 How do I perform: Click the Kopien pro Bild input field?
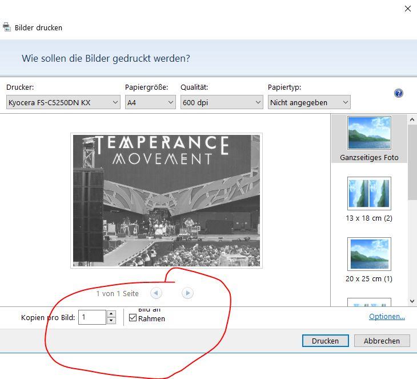[93, 317]
